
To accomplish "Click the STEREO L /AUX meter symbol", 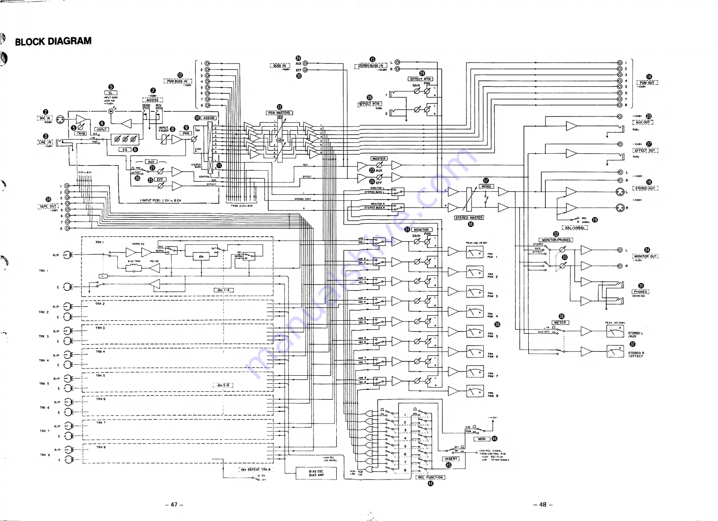I will pyautogui.click(x=615, y=332).
